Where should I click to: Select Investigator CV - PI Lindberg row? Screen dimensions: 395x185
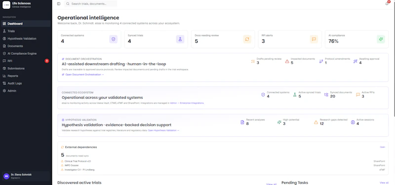223,170
